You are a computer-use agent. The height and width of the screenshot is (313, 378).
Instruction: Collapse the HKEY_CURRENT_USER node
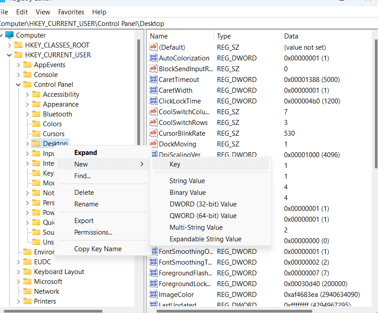(9, 55)
